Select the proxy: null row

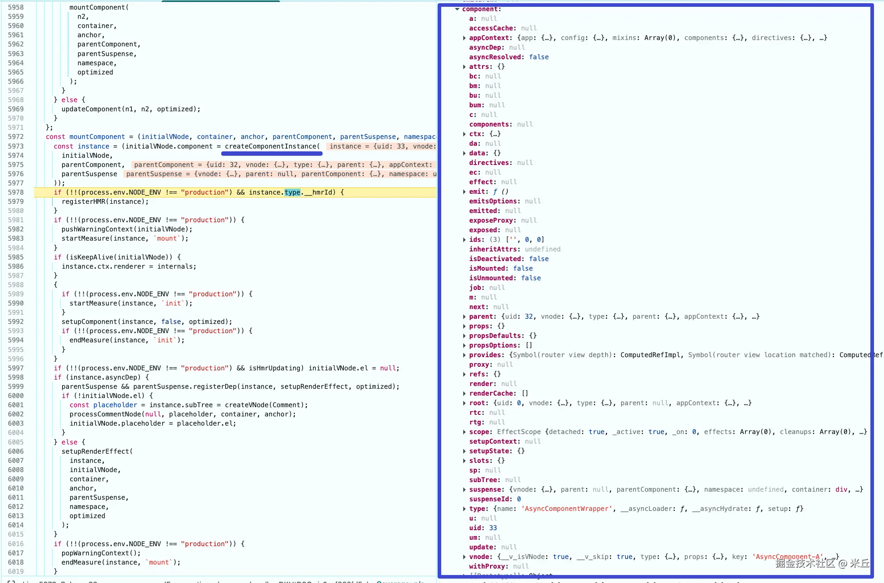(491, 365)
